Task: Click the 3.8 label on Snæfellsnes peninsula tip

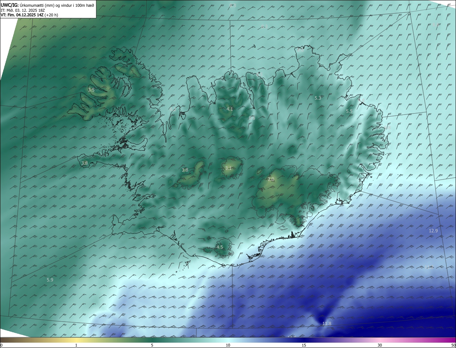Action: coord(84,163)
